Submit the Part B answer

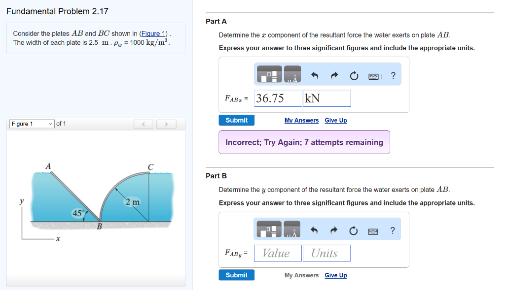(x=236, y=275)
